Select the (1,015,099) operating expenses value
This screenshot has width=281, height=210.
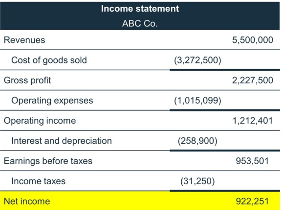[x=197, y=100]
